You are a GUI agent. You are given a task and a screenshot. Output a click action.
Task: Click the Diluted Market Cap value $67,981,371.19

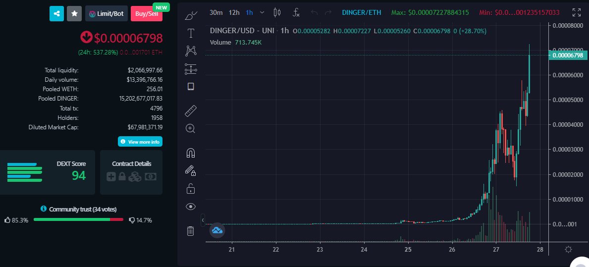pos(145,127)
